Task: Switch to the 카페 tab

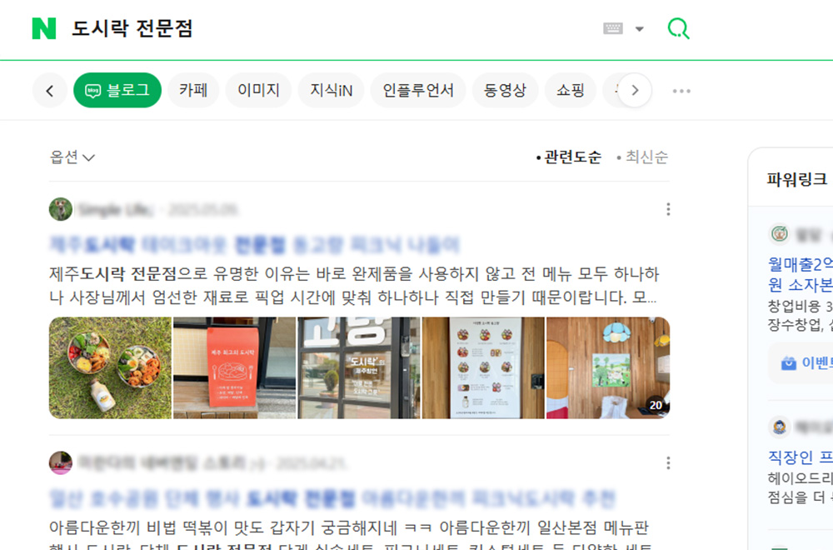Action: coord(193,90)
